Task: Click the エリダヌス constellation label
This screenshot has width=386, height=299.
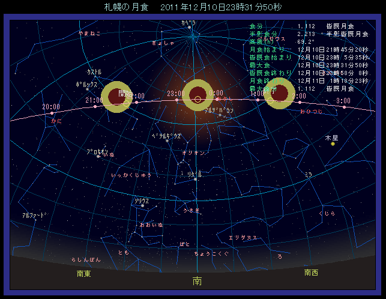Action: pyautogui.click(x=243, y=237)
